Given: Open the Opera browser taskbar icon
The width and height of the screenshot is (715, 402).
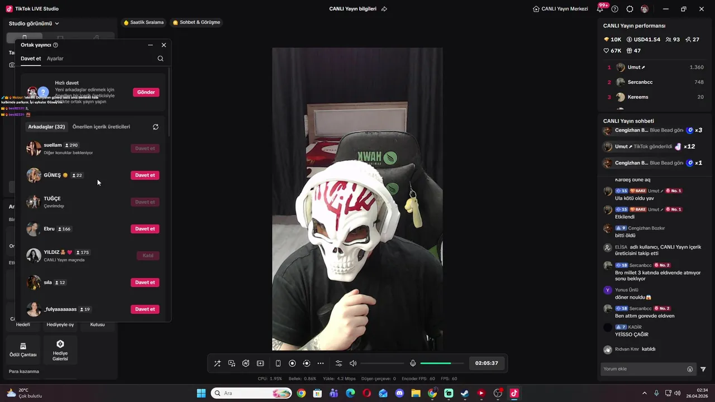Looking at the screenshot, I should click(366, 393).
